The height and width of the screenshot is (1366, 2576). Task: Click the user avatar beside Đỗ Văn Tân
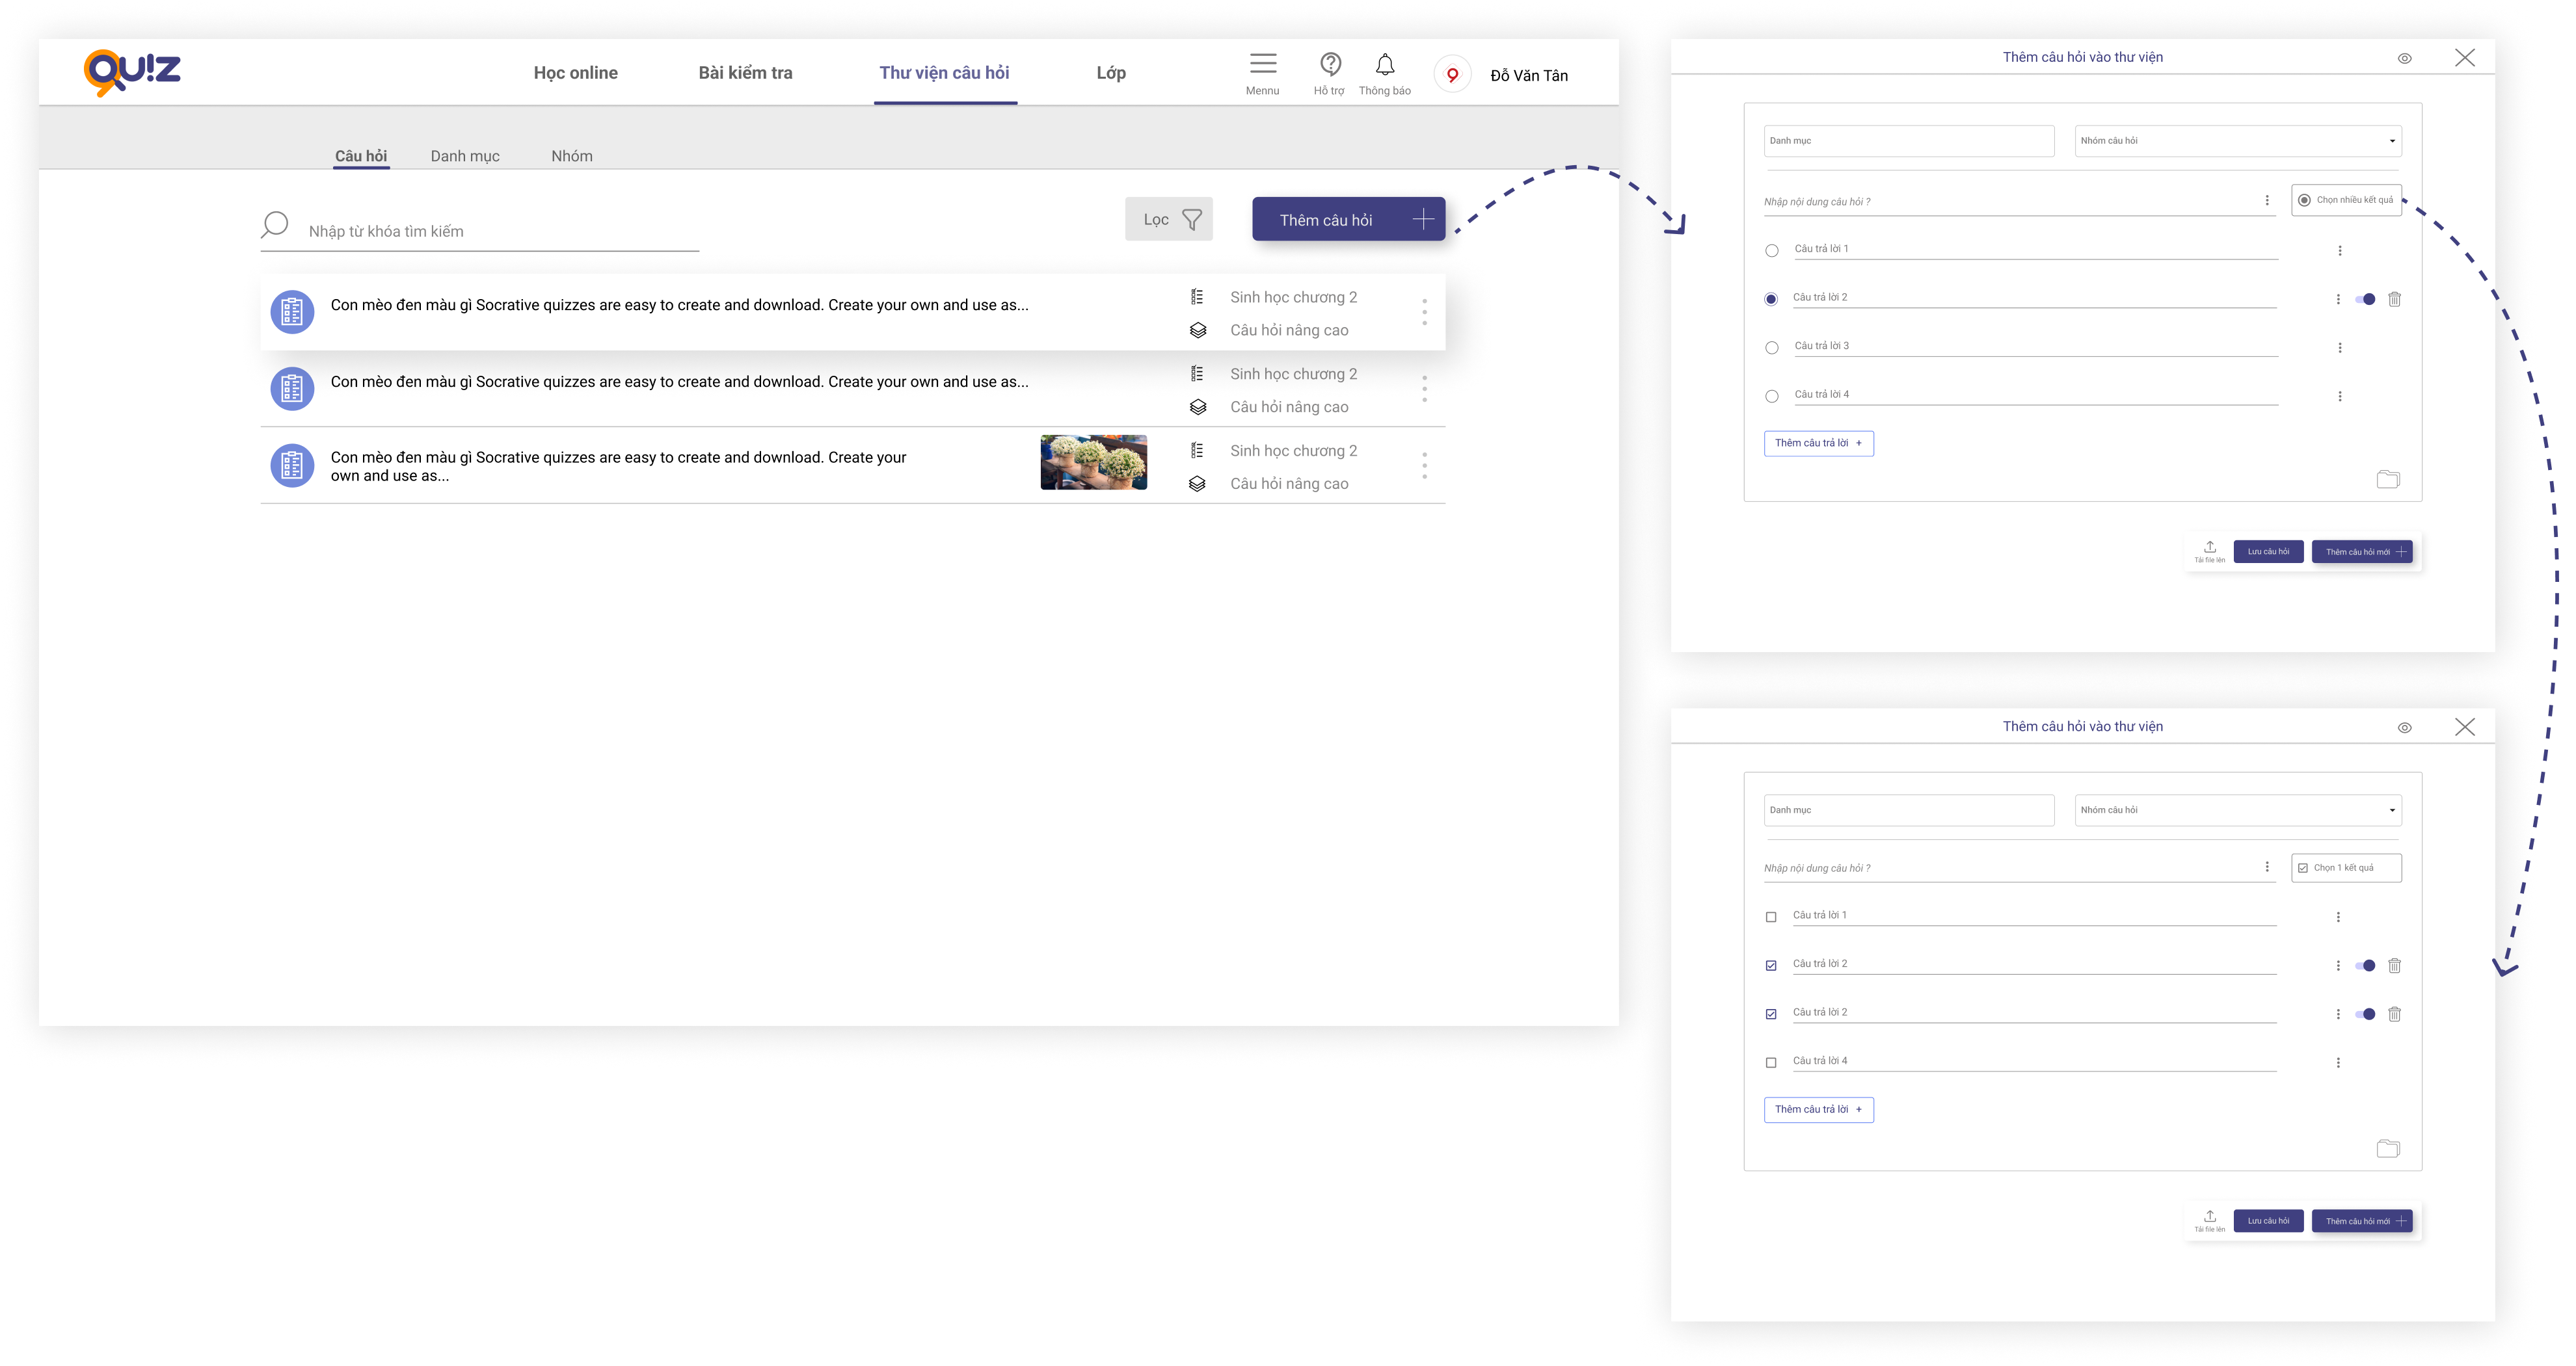click(x=1452, y=75)
